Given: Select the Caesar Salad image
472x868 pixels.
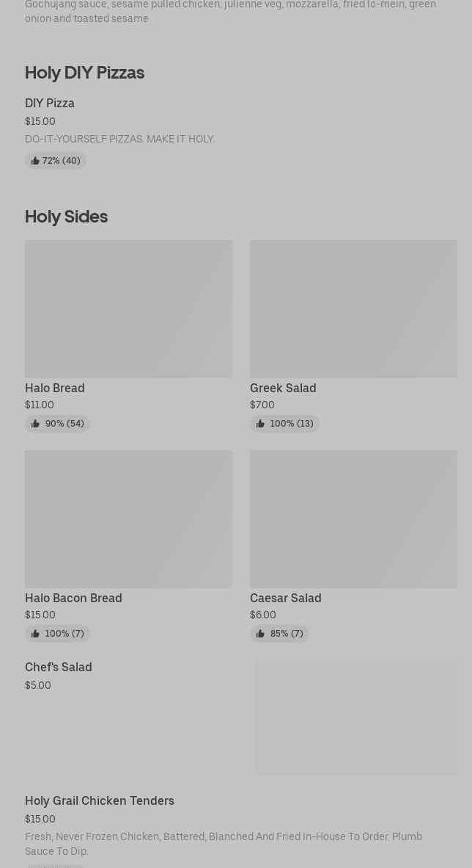Looking at the screenshot, I should tap(353, 518).
